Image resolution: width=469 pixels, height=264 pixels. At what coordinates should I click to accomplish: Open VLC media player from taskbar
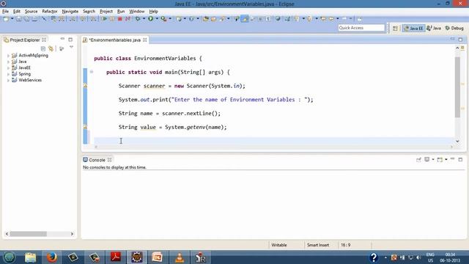(x=180, y=257)
